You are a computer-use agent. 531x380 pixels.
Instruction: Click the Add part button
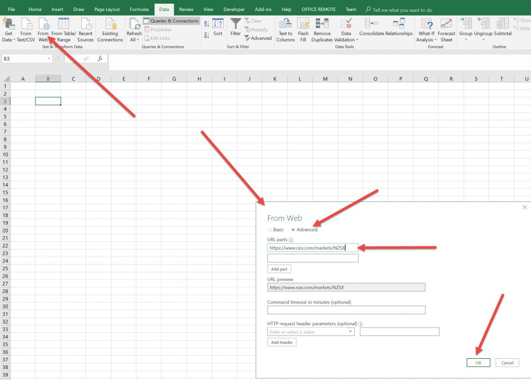point(279,269)
